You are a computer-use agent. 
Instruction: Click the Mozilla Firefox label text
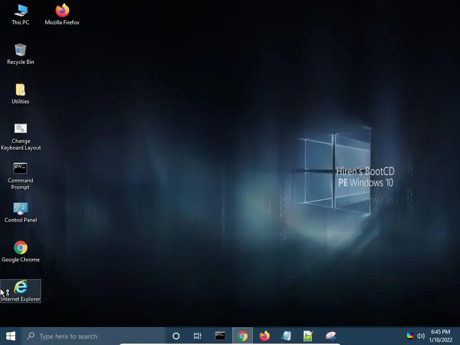[62, 22]
